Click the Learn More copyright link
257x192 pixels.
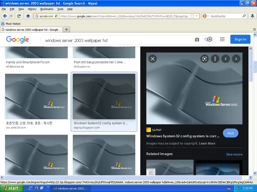(207, 143)
